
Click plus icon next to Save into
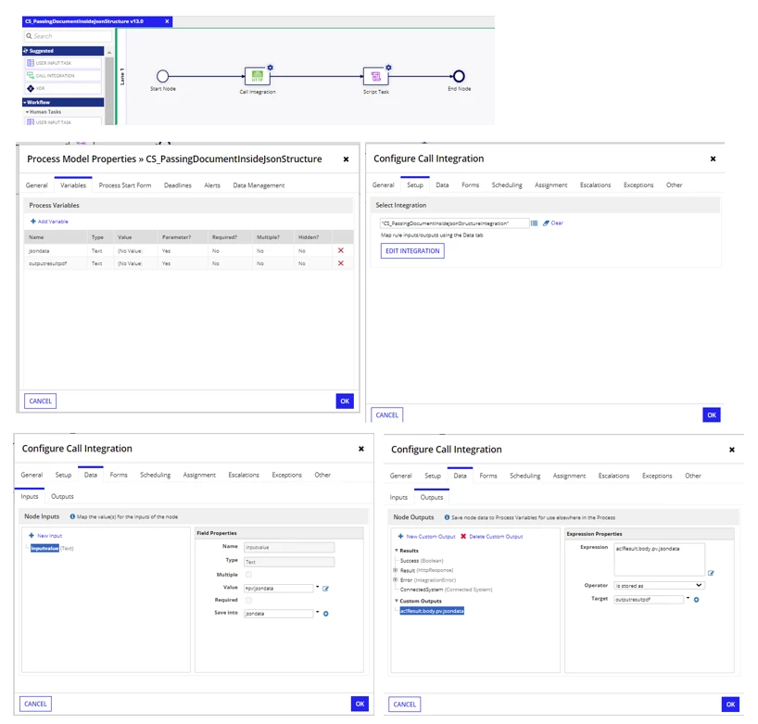tap(326, 614)
